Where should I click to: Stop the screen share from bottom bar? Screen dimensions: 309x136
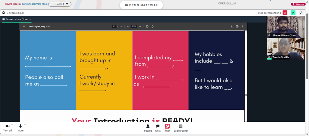coord(167,128)
